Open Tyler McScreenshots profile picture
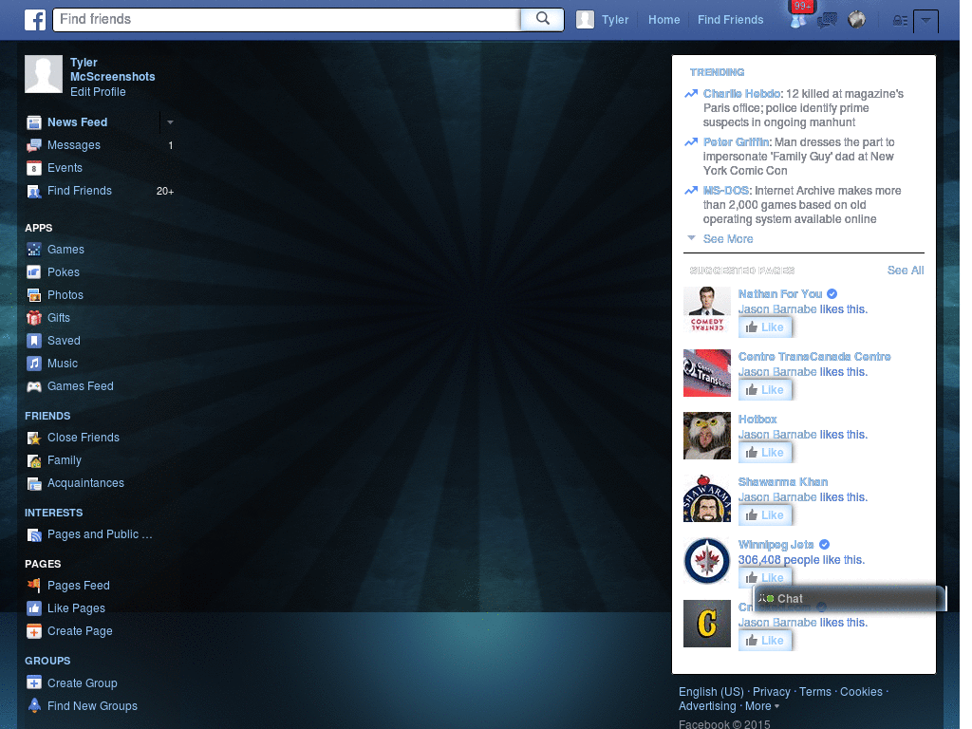 [x=44, y=74]
